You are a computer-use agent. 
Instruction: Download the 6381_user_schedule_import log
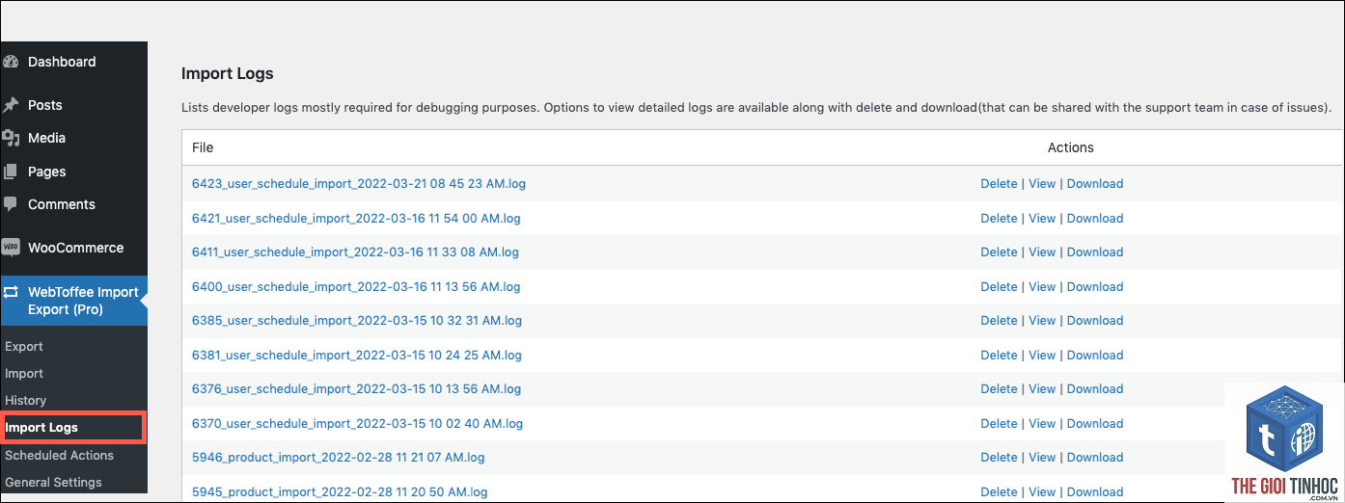[1095, 355]
